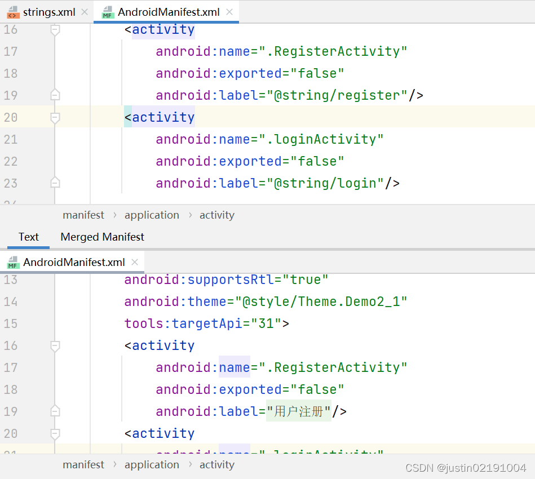Select activity breadcrumb in bottom editor
This screenshot has width=535, height=479.
tap(217, 465)
